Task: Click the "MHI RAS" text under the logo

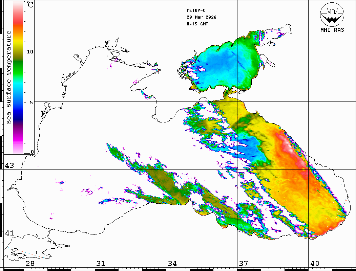Action: (x=332, y=30)
